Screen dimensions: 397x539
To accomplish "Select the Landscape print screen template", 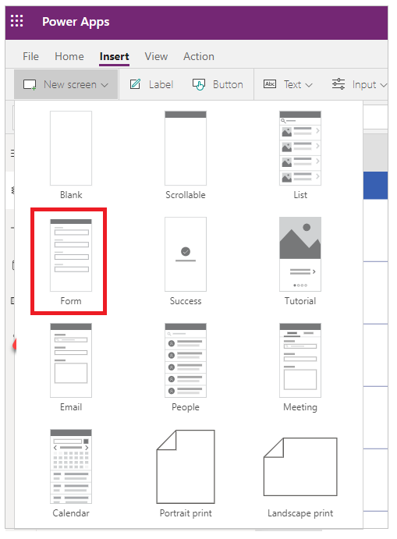I will pyautogui.click(x=300, y=477).
